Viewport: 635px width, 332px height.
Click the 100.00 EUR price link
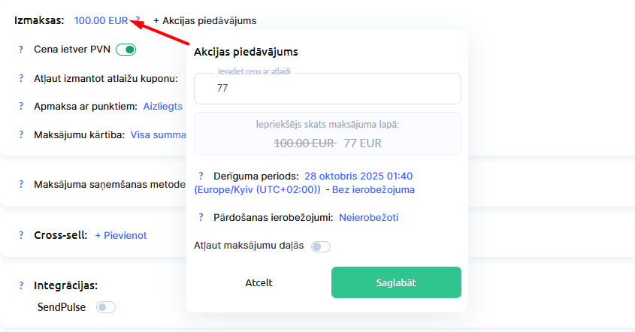(x=101, y=20)
